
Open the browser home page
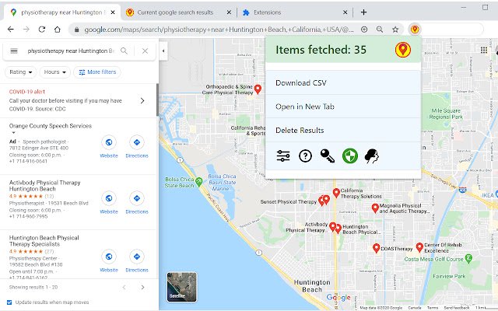click(57, 30)
